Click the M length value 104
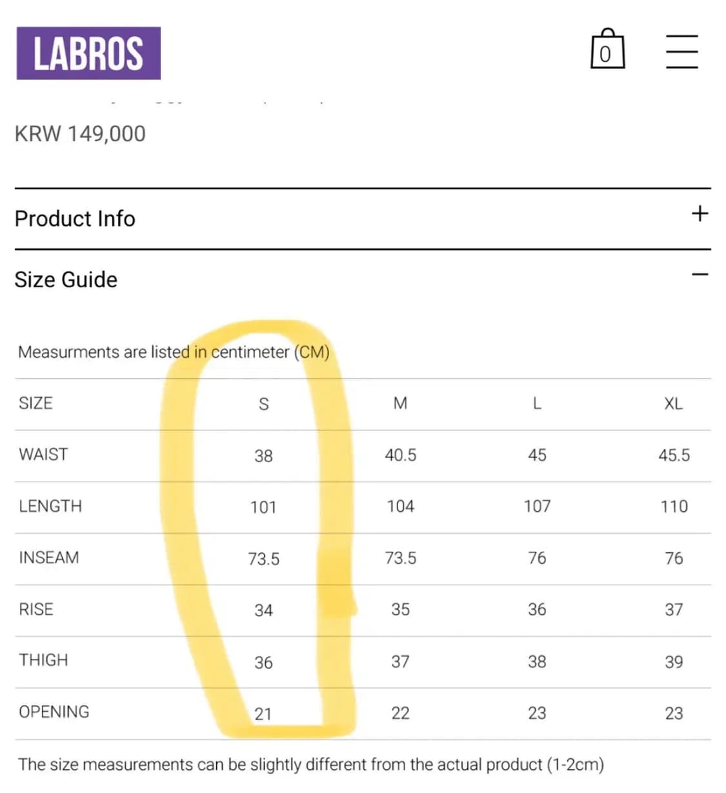 400,507
